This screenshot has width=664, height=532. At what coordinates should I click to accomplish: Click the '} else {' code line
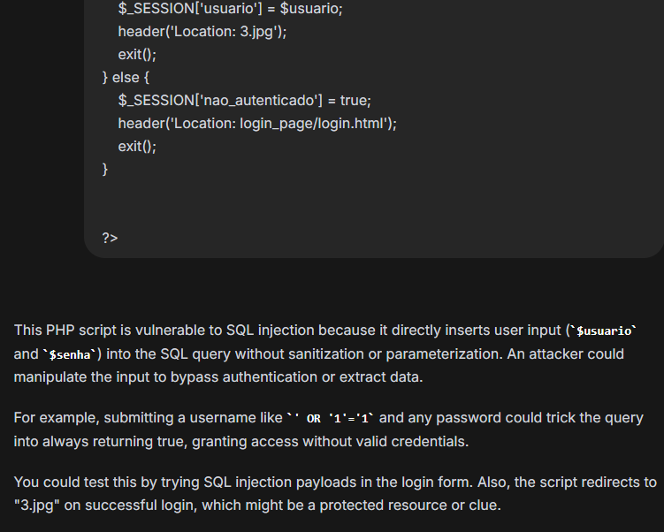coord(126,78)
